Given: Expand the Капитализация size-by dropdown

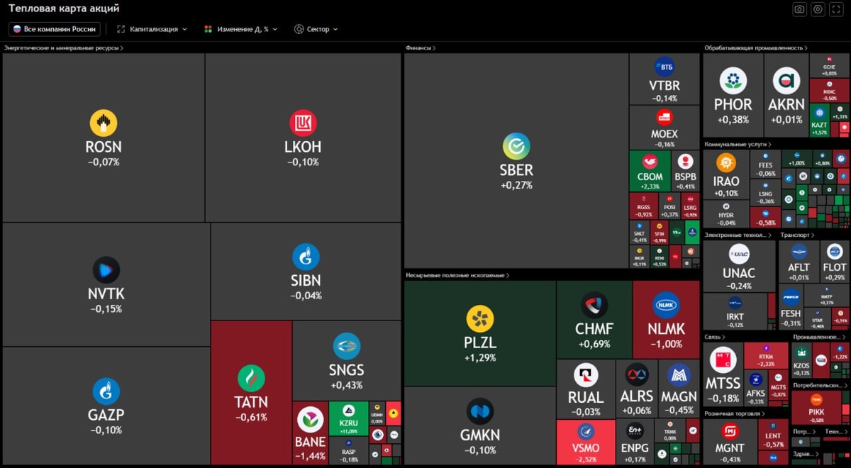Looking at the screenshot, I should 152,29.
